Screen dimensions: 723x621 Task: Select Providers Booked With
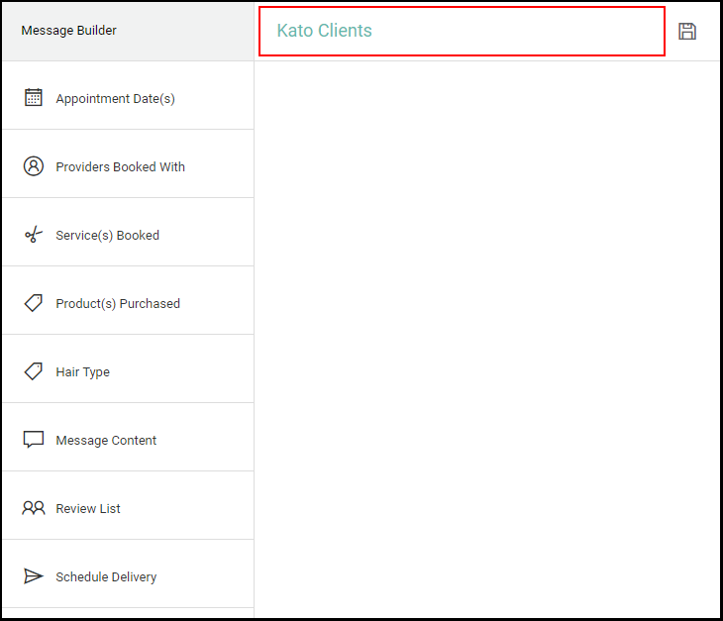coord(128,163)
